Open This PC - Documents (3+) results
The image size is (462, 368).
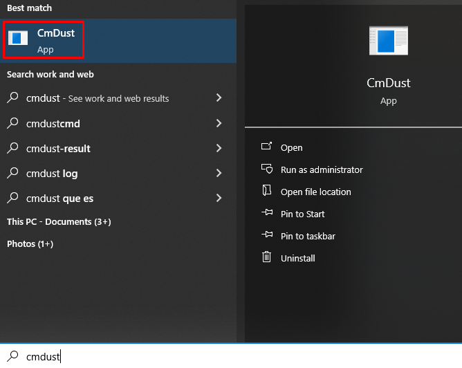pos(59,222)
